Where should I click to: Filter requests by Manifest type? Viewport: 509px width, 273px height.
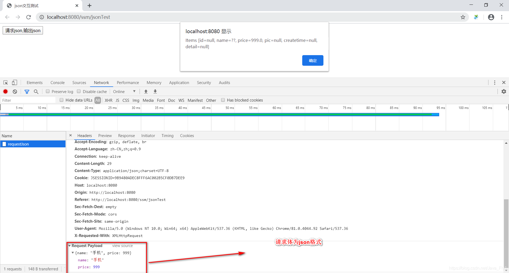coord(195,100)
